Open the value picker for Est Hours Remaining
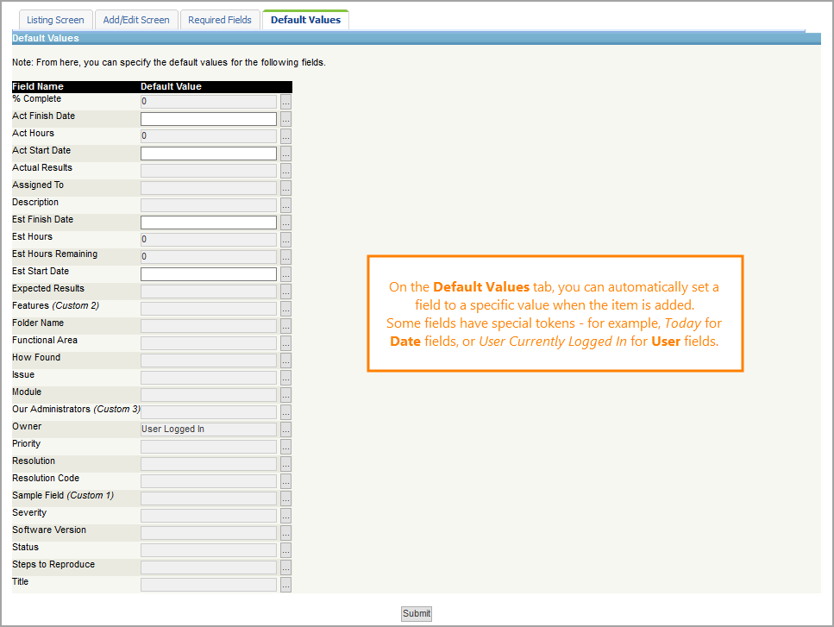Screen dimensions: 834x627 (x=285, y=256)
